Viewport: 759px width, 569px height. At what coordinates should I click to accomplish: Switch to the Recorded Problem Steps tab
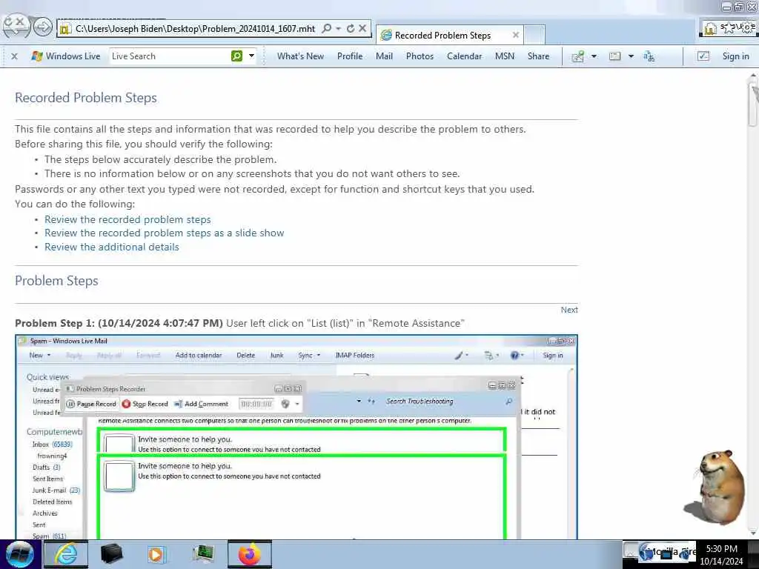click(x=443, y=36)
